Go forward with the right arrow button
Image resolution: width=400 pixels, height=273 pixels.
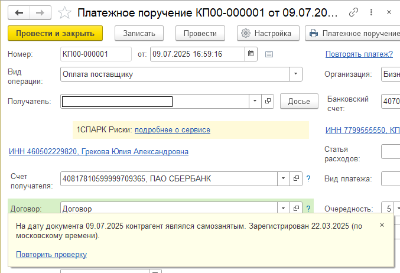point(40,12)
